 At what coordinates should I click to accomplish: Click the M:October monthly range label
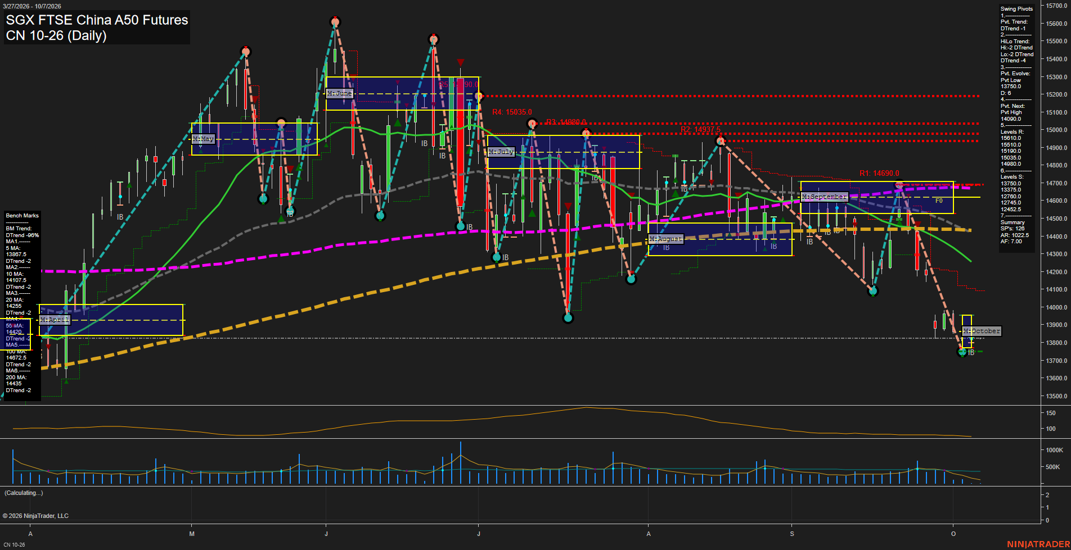click(x=982, y=331)
